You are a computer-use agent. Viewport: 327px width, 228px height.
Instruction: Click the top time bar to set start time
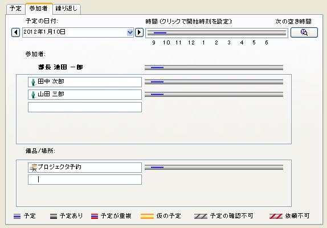[216, 32]
